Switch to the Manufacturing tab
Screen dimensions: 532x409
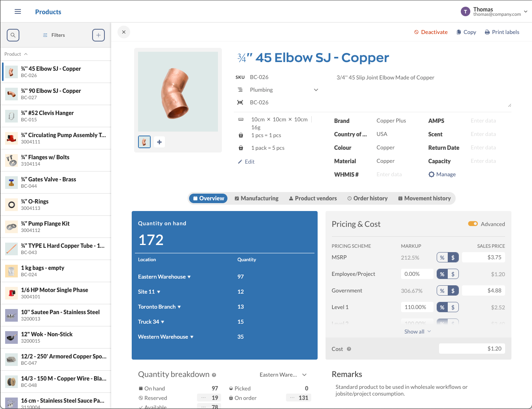256,198
